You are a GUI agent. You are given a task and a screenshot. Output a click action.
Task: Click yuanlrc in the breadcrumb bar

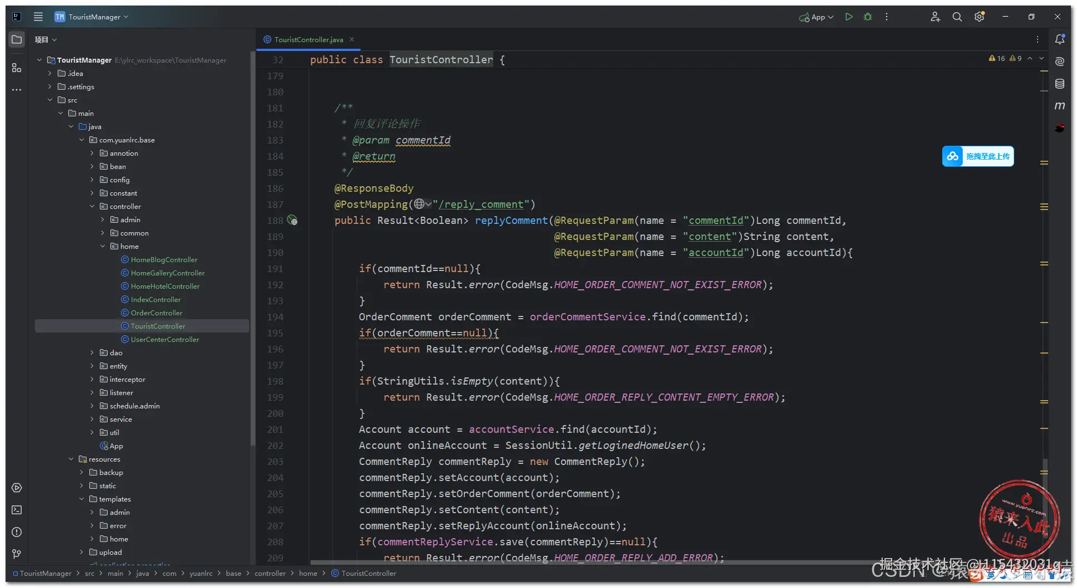click(201, 573)
